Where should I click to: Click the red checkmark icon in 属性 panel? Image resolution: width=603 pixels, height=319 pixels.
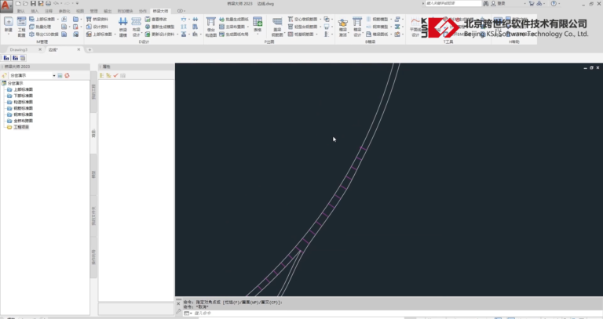[115, 75]
